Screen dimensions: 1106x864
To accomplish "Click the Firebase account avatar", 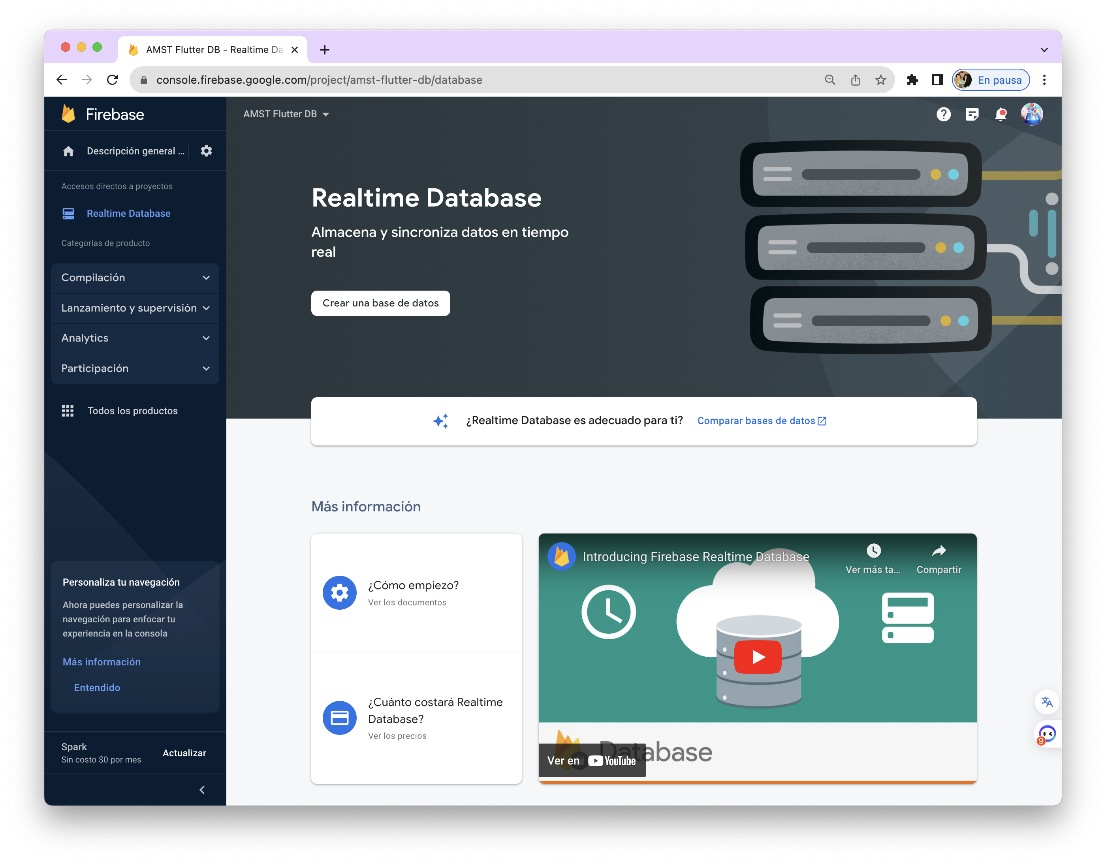I will 1032,114.
